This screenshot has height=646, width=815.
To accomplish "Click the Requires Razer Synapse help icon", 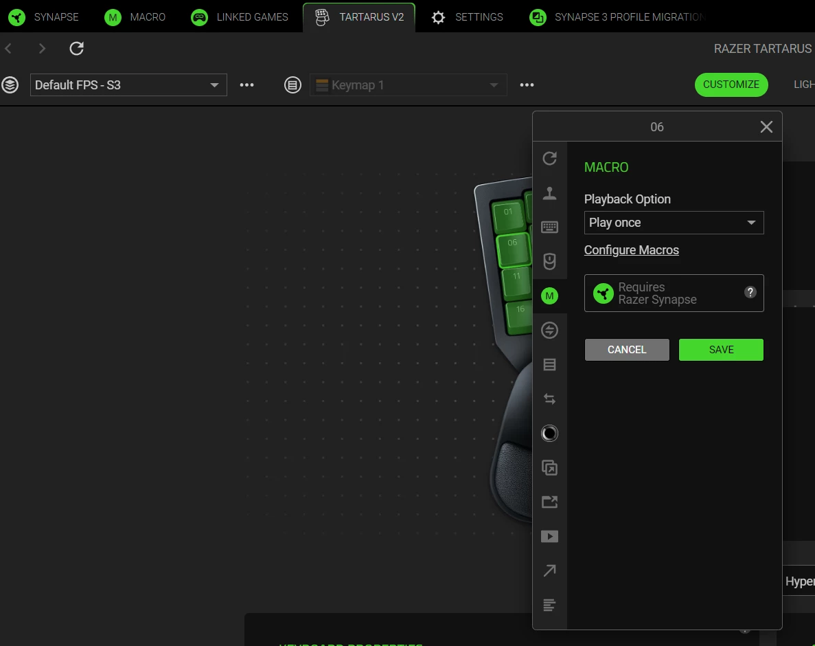I will [x=750, y=292].
